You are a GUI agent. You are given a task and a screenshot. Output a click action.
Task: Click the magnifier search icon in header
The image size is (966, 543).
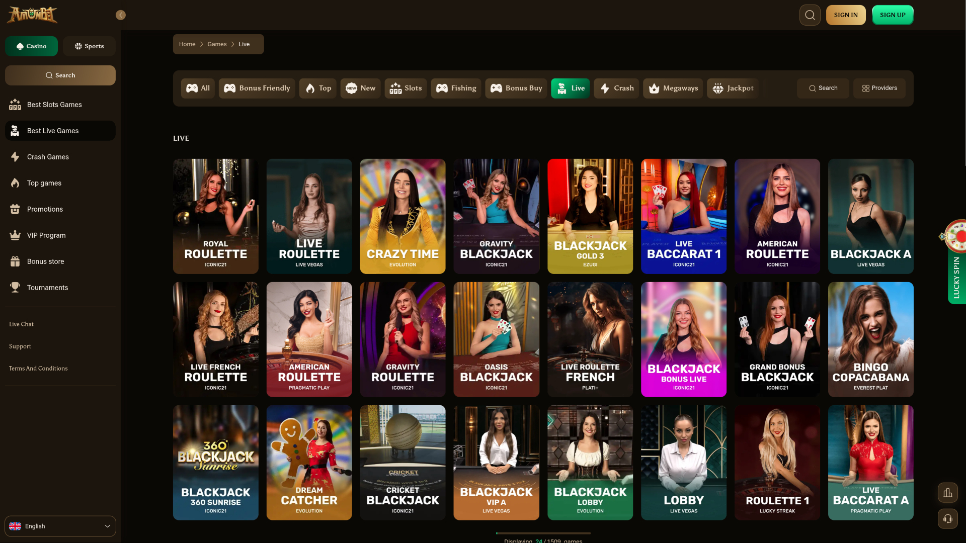[810, 15]
